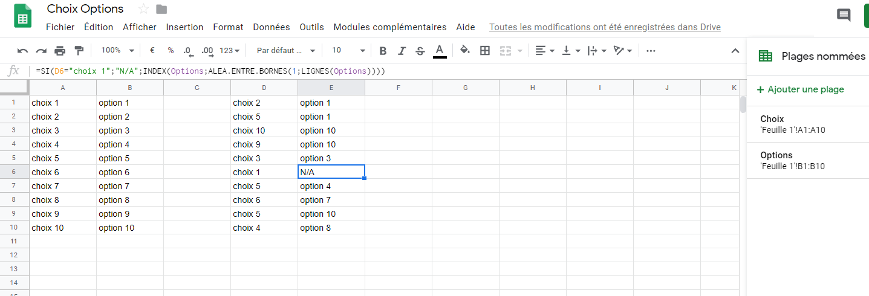Open the comments speech bubble icon
This screenshot has width=869, height=296.
click(x=844, y=15)
